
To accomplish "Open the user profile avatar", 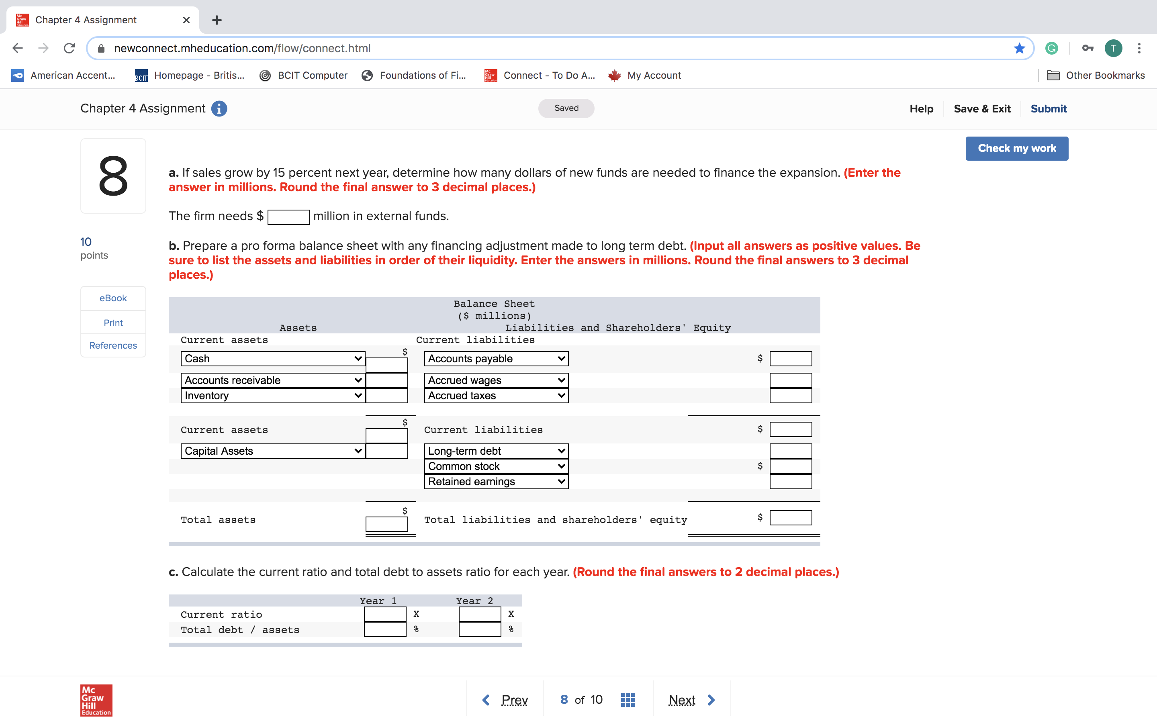I will coord(1113,48).
